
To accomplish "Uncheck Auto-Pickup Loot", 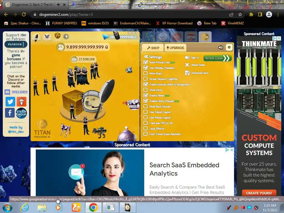I will pyautogui.click(x=146, y=62).
